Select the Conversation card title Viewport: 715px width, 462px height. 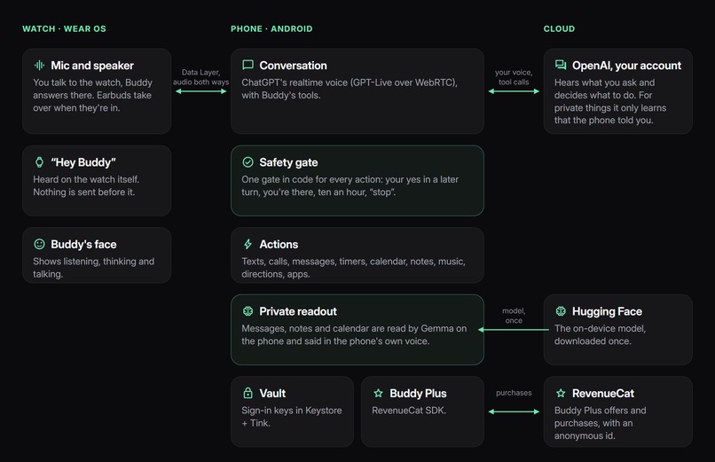click(x=294, y=66)
